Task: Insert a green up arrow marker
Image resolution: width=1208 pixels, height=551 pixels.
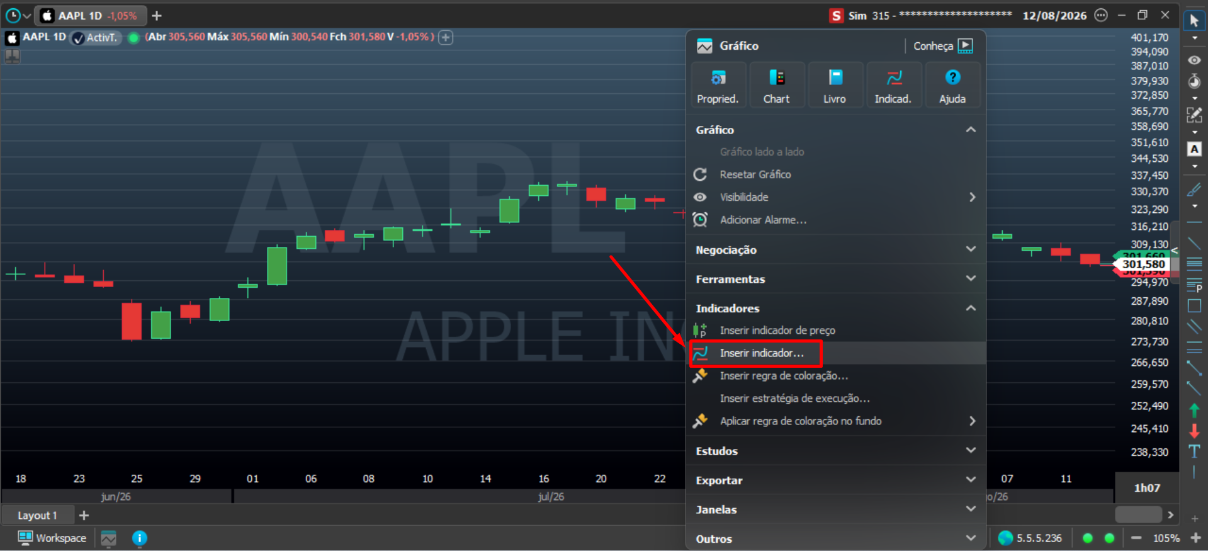Action: click(x=1194, y=411)
